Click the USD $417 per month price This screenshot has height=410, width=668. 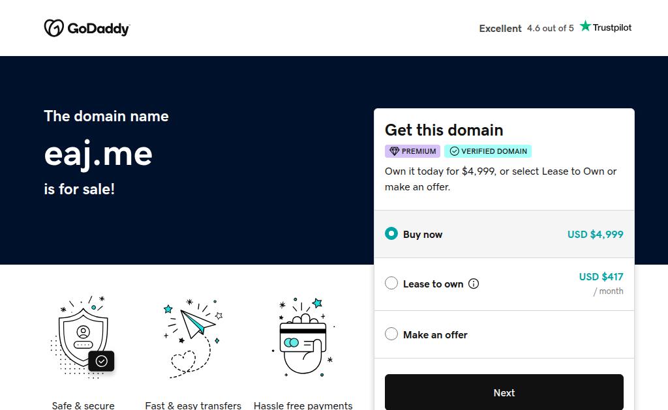tap(601, 283)
